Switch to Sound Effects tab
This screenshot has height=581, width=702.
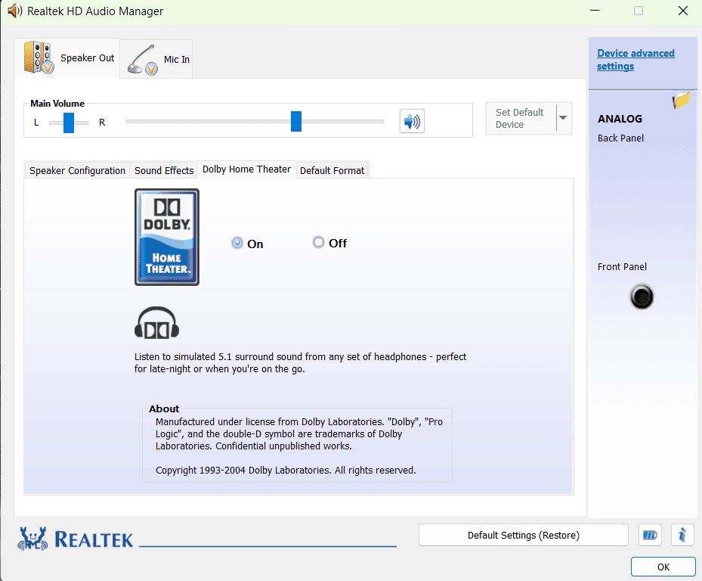pos(164,170)
